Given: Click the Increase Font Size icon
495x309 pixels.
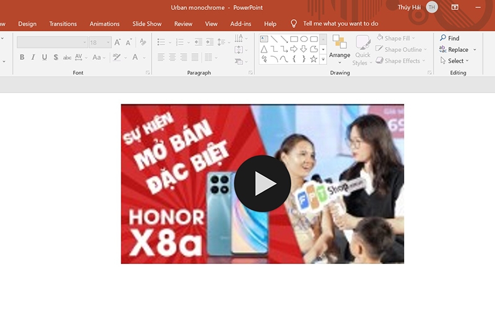Looking at the screenshot, I should tap(117, 42).
